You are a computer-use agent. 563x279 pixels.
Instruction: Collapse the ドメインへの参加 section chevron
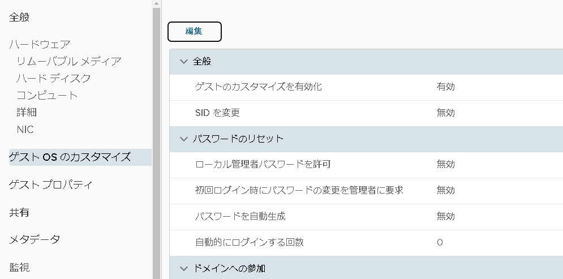click(x=184, y=268)
